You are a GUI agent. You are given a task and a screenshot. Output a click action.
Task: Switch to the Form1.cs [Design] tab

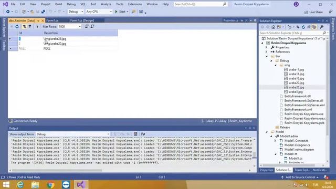pos(82,20)
